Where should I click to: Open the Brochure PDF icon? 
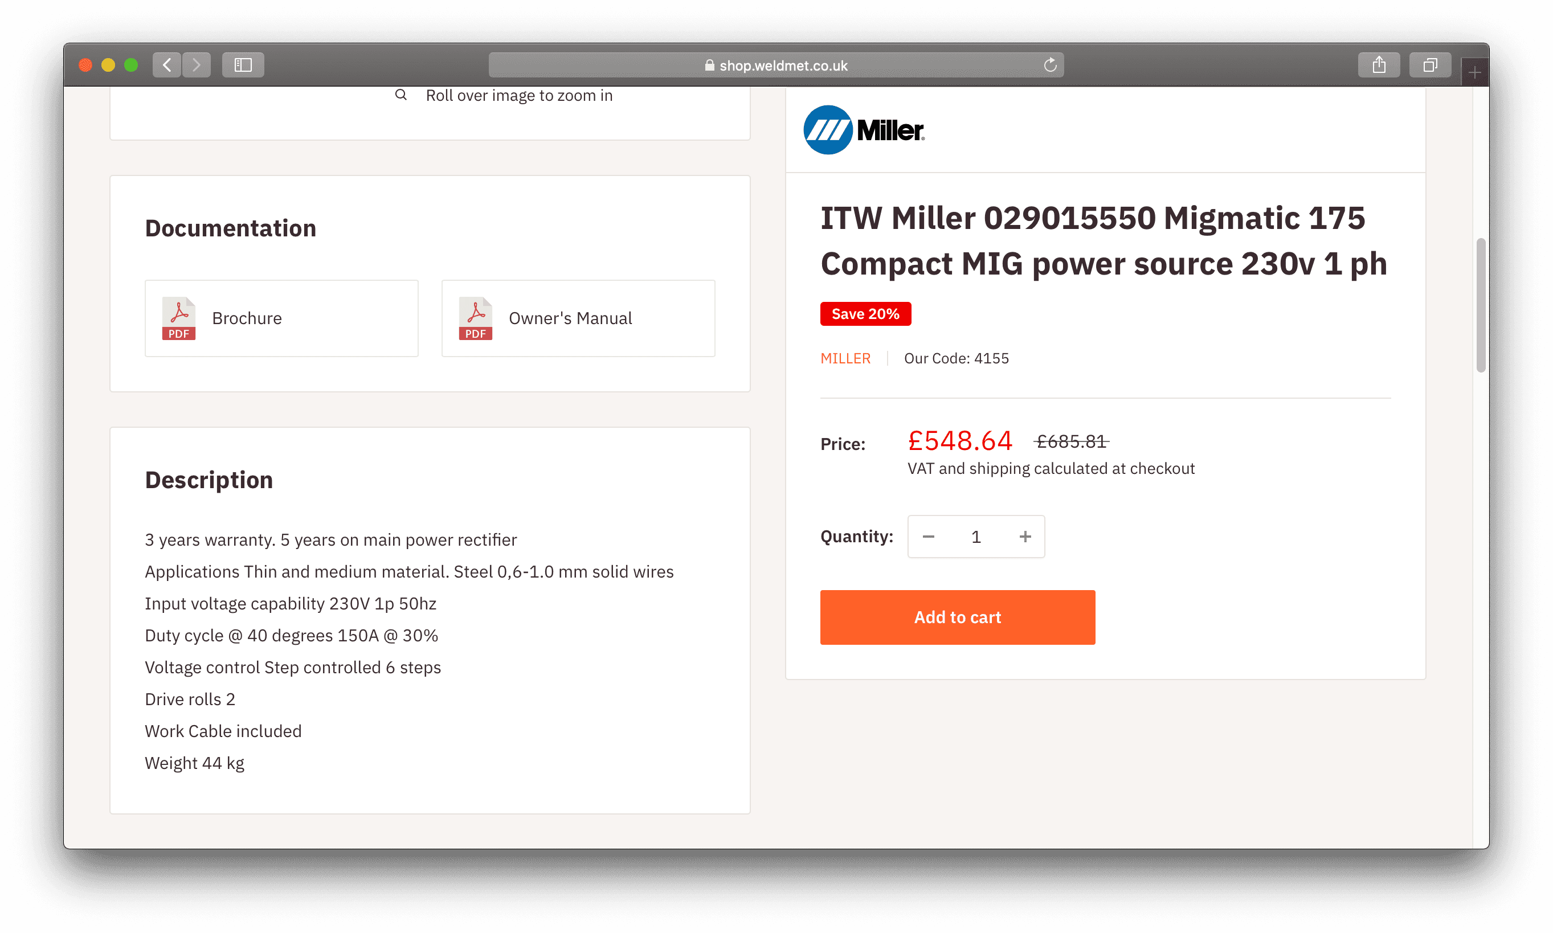[178, 318]
